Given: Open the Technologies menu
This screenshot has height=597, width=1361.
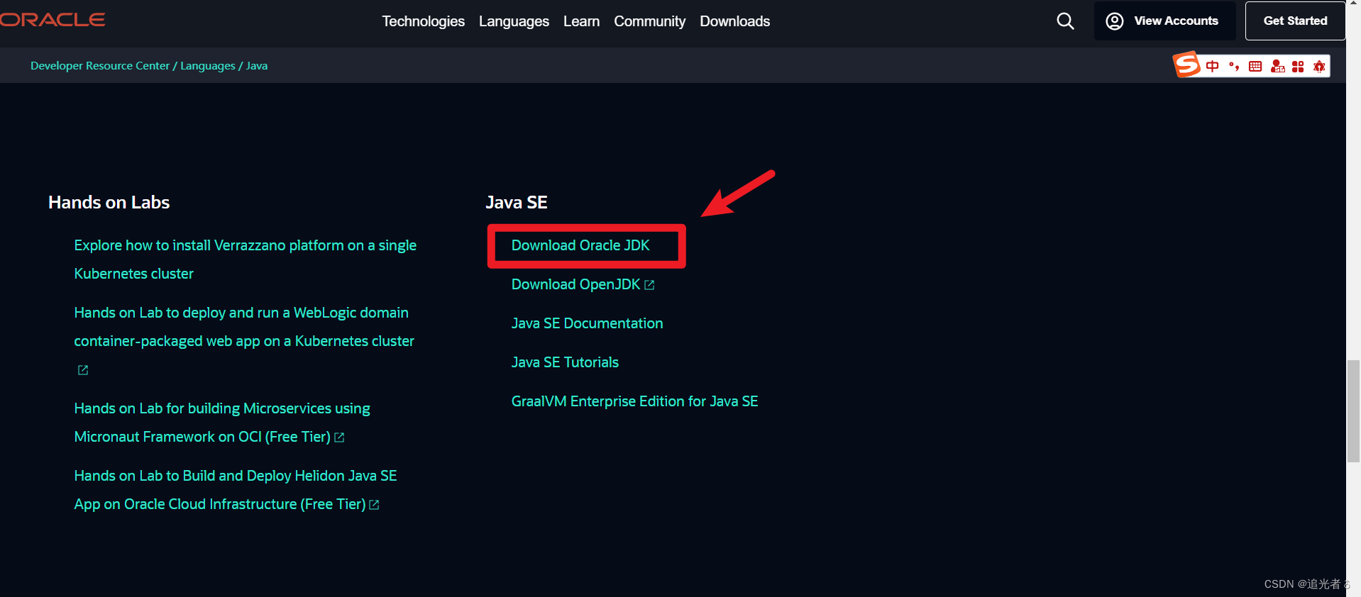Looking at the screenshot, I should pyautogui.click(x=423, y=21).
